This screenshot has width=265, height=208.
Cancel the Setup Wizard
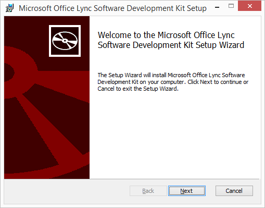click(x=234, y=191)
